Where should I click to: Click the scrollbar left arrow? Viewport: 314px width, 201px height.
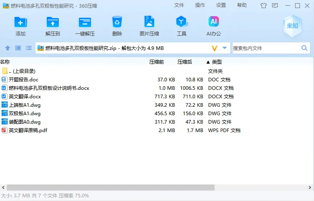click(x=3, y=188)
